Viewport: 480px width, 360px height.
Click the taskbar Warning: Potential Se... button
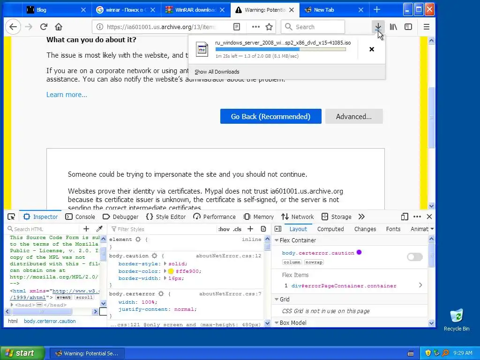pyautogui.click(x=87, y=353)
